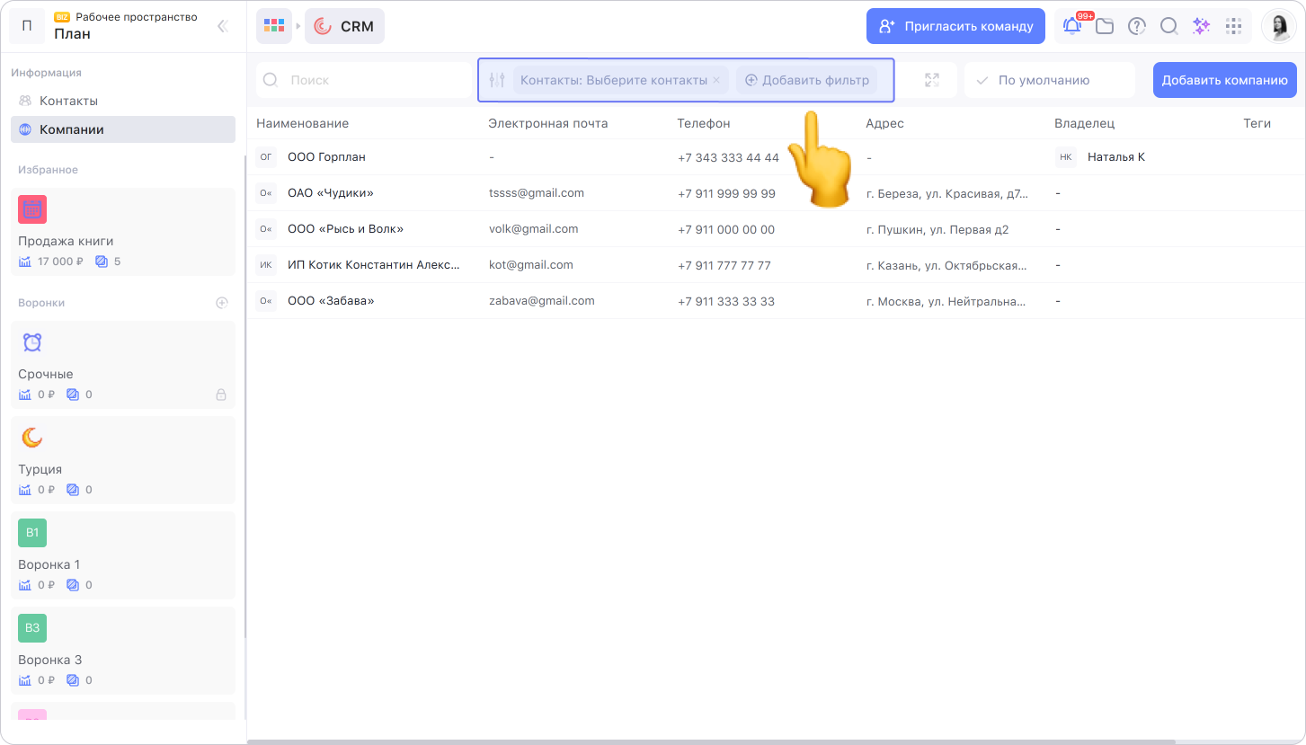Image resolution: width=1306 pixels, height=745 pixels.
Task: Open the user profile avatar
Action: 1278,26
